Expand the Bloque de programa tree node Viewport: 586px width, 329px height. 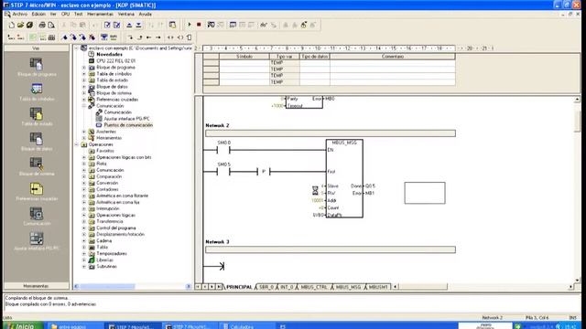tap(84, 68)
